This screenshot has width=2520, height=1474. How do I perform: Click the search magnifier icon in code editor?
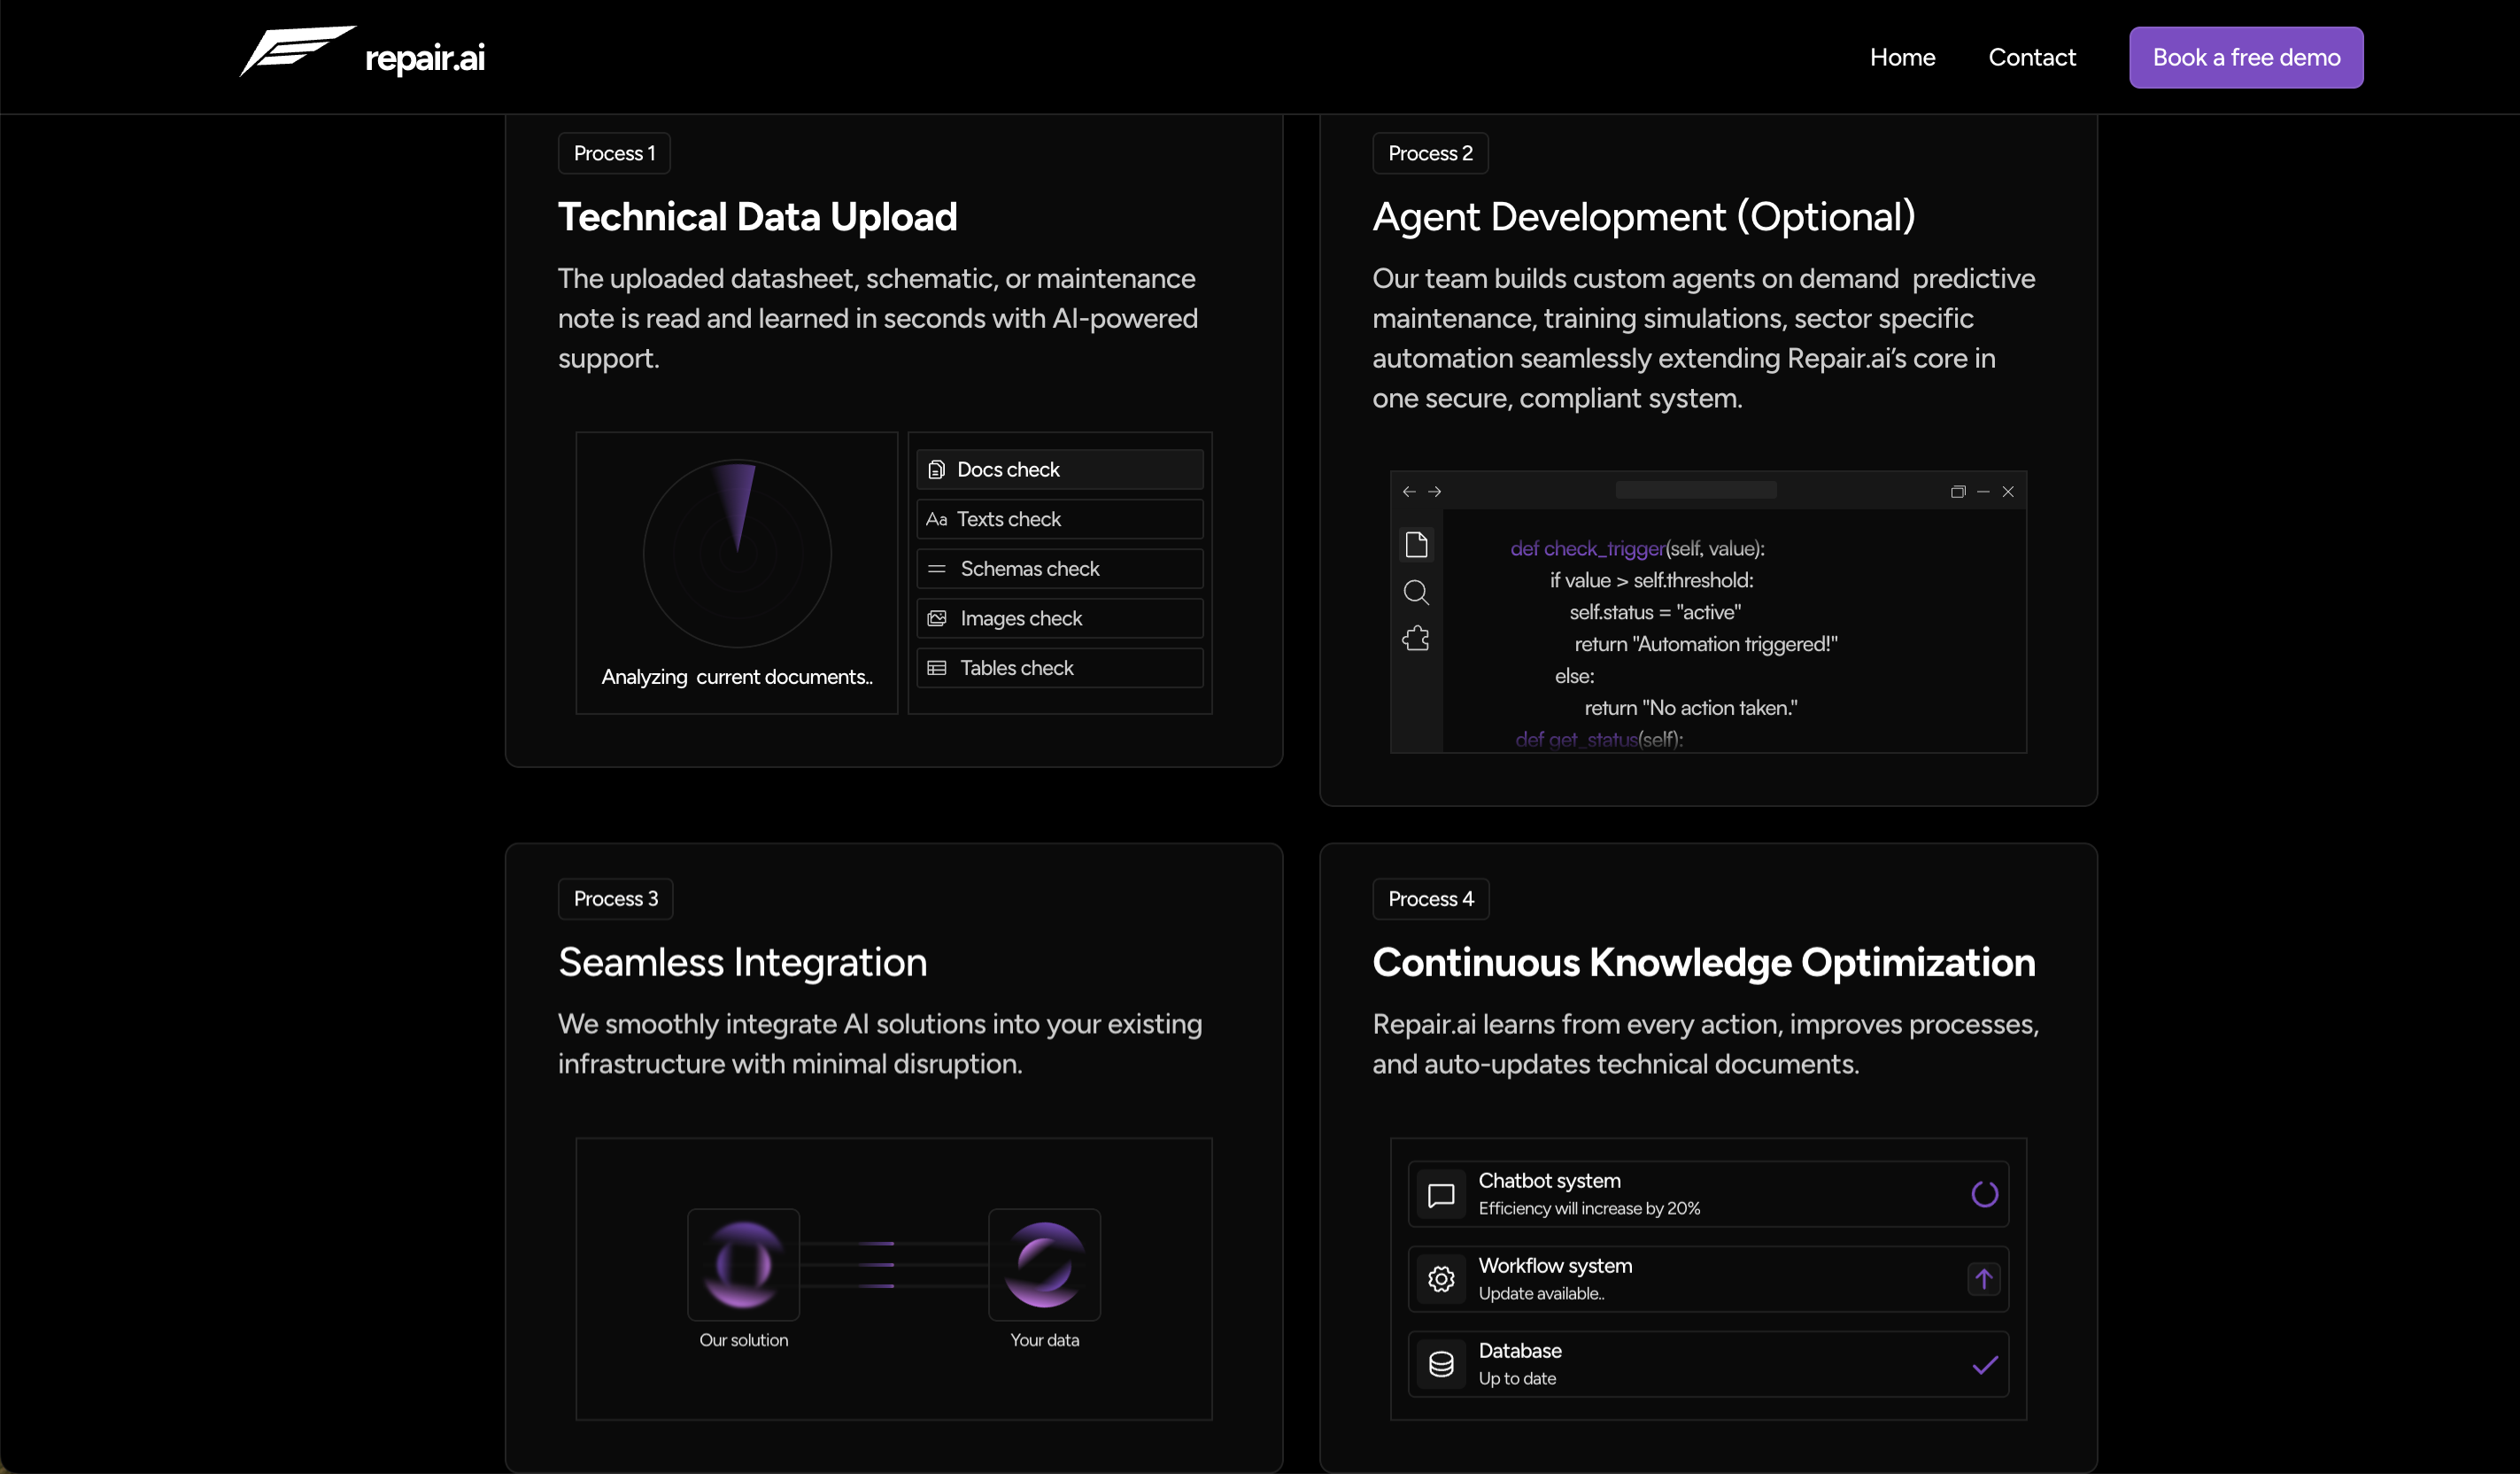[x=1416, y=593]
